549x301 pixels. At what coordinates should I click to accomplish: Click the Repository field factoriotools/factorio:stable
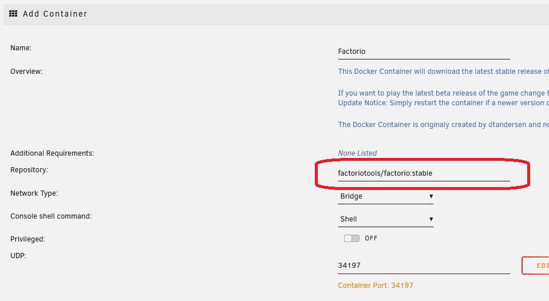[x=424, y=173]
